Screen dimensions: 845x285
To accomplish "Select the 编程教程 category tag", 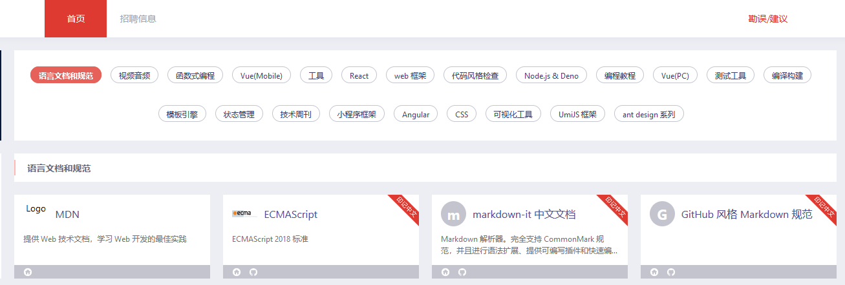I will click(x=620, y=75).
